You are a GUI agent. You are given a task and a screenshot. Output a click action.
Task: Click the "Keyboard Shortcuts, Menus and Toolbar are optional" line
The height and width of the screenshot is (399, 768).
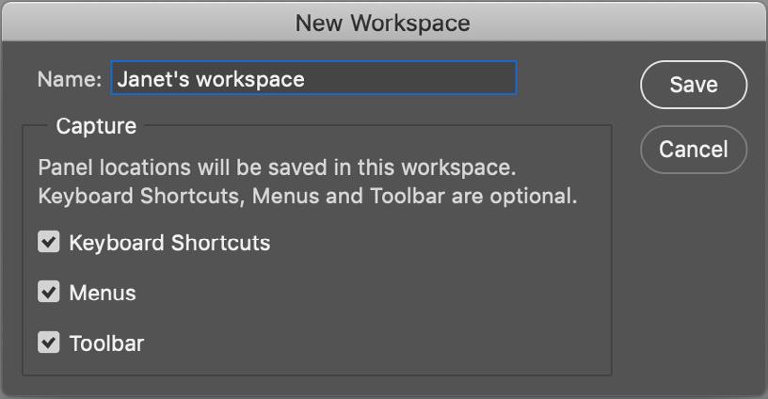(x=308, y=196)
